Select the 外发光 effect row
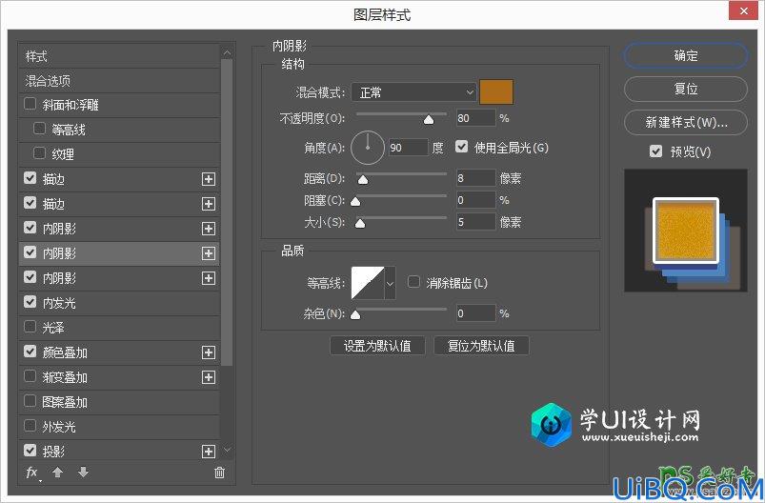Screen dimensions: 765x503 click(119, 427)
